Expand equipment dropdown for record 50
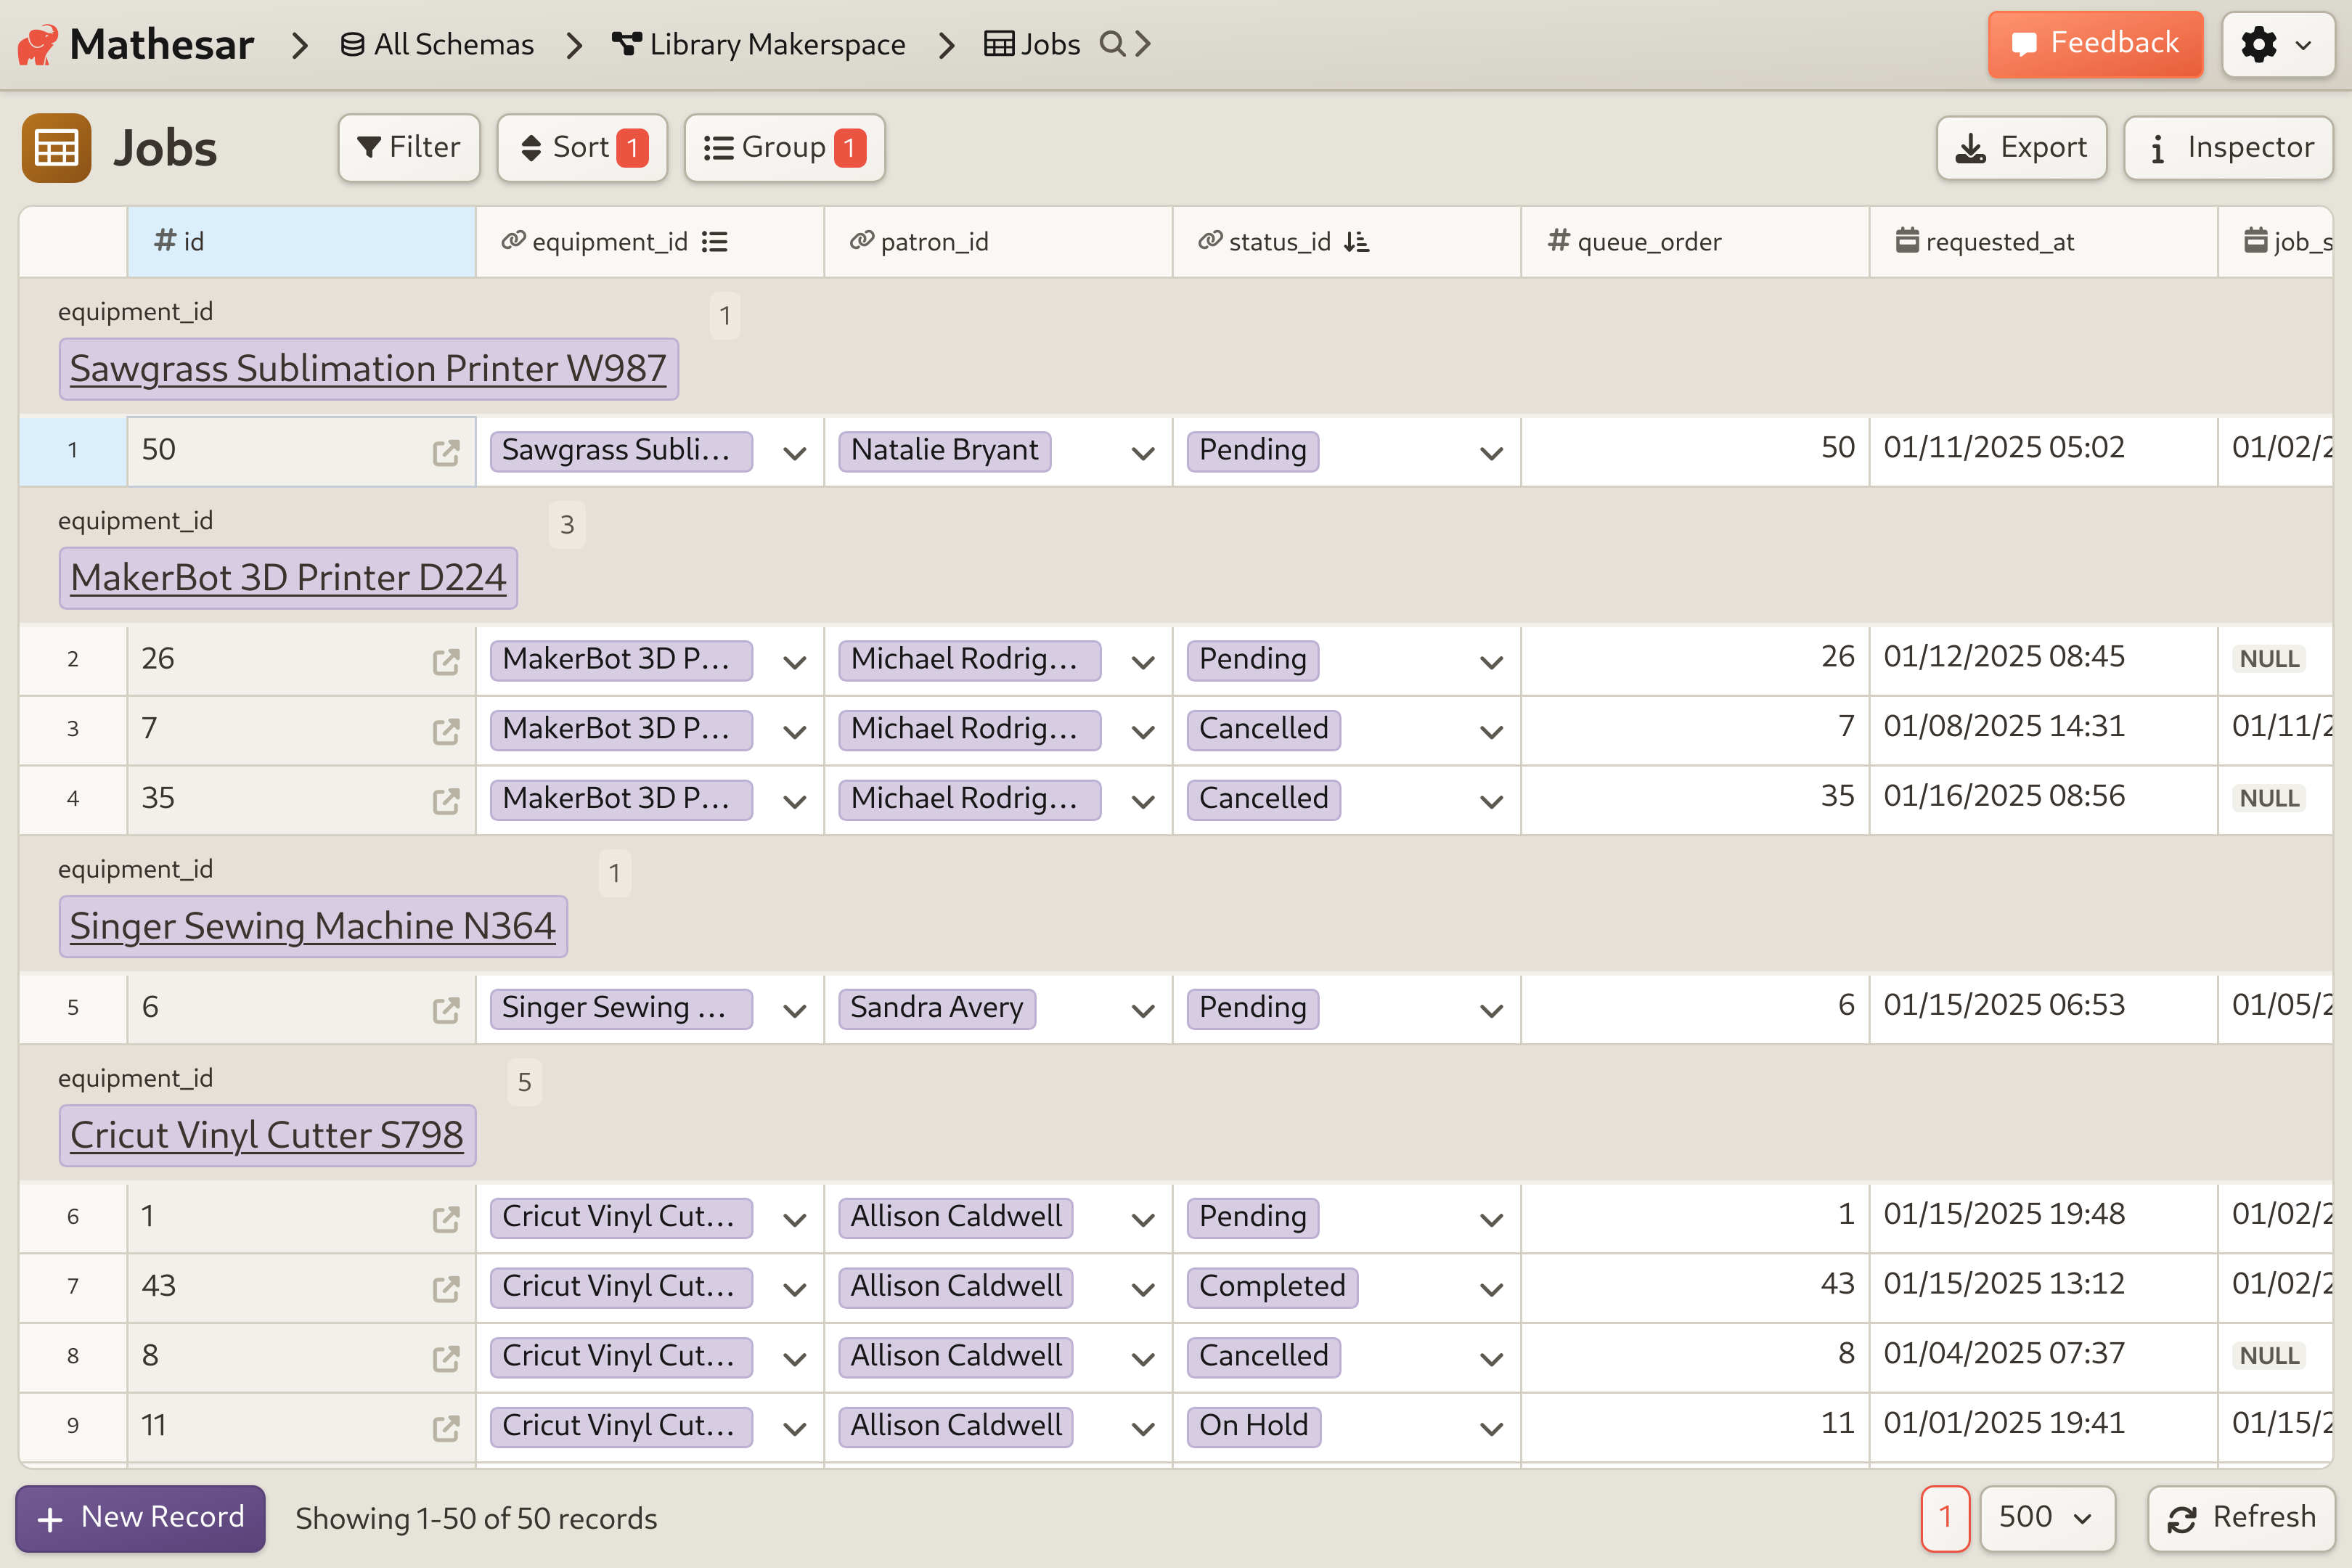2352x1568 pixels. (795, 453)
